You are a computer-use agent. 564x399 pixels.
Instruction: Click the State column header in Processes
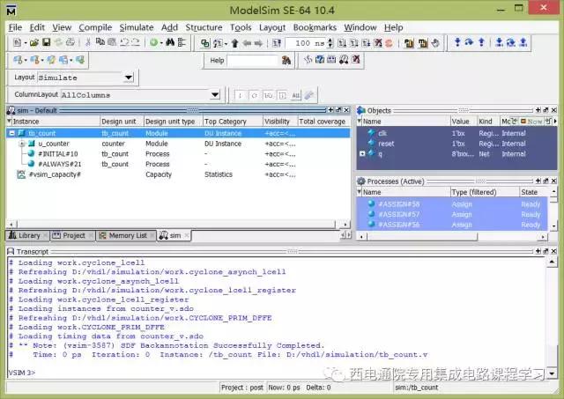point(533,192)
